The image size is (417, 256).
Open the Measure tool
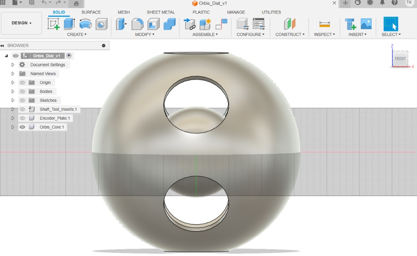point(325,24)
